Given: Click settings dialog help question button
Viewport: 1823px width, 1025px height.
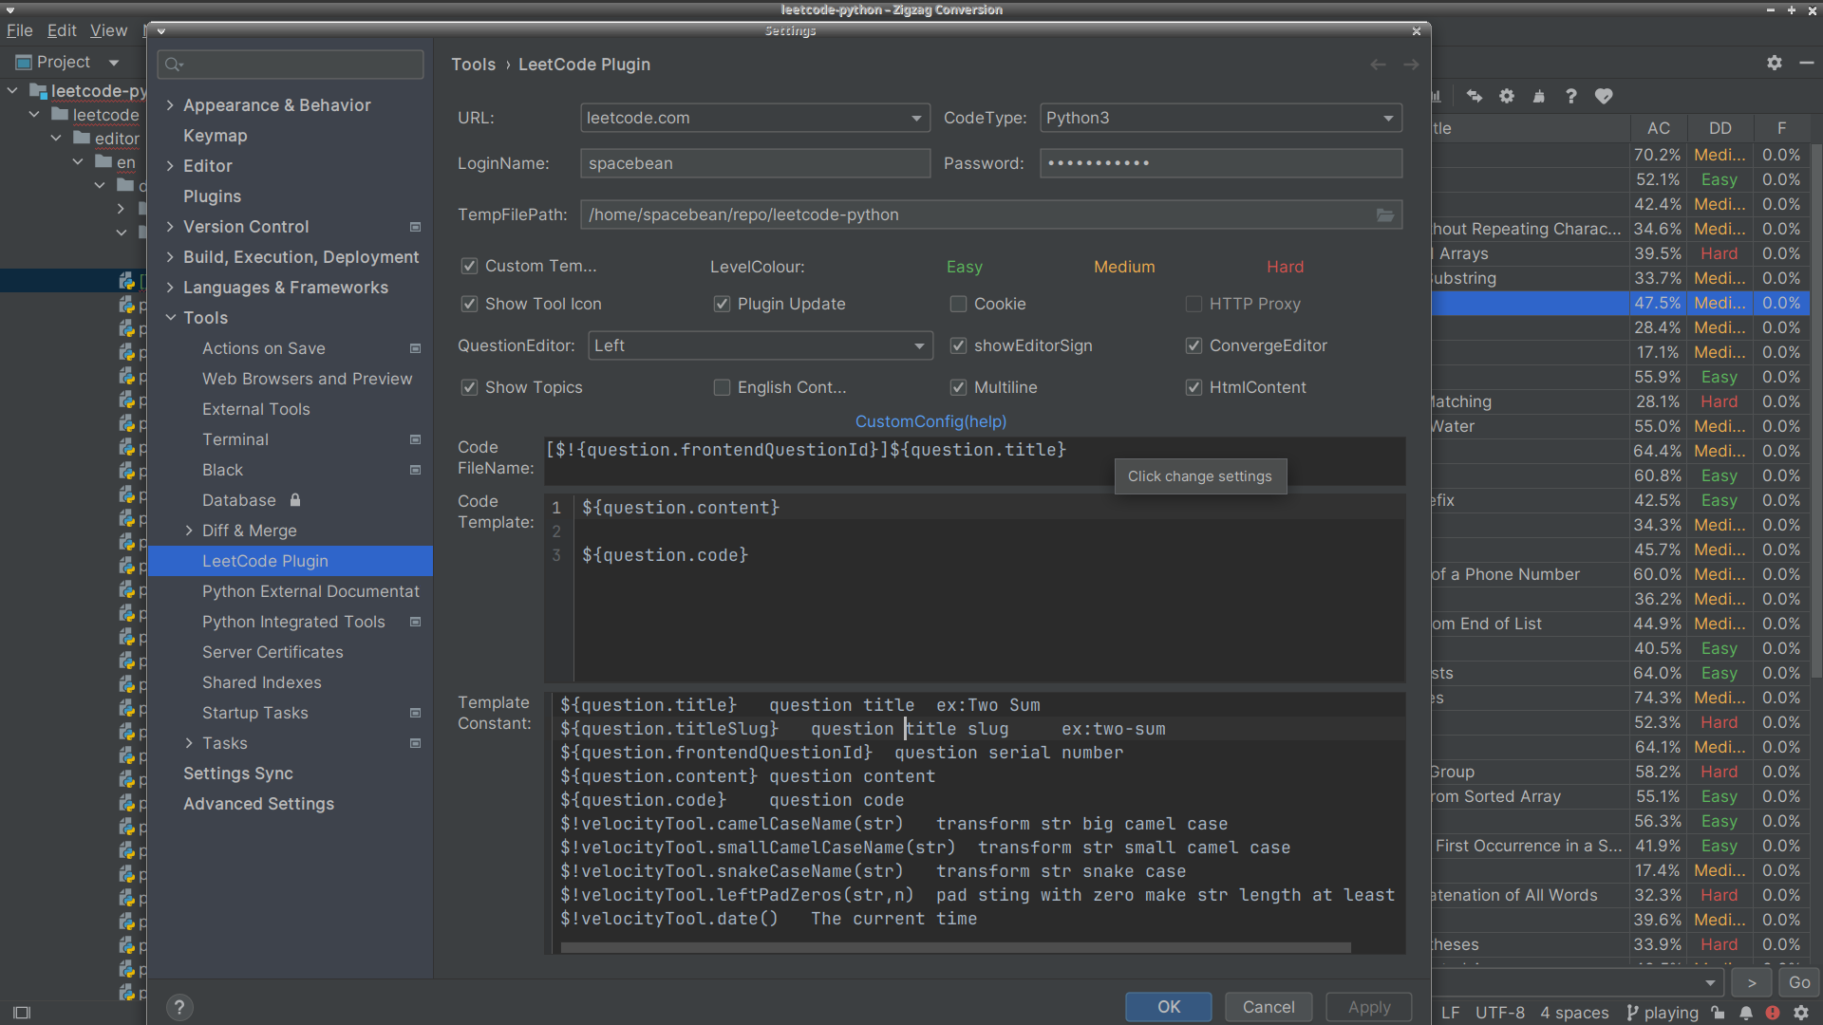Looking at the screenshot, I should tap(179, 1007).
